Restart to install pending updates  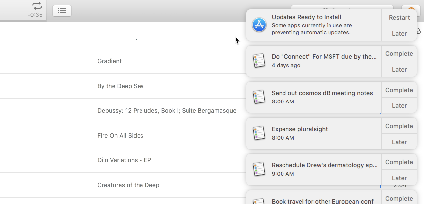(x=399, y=17)
